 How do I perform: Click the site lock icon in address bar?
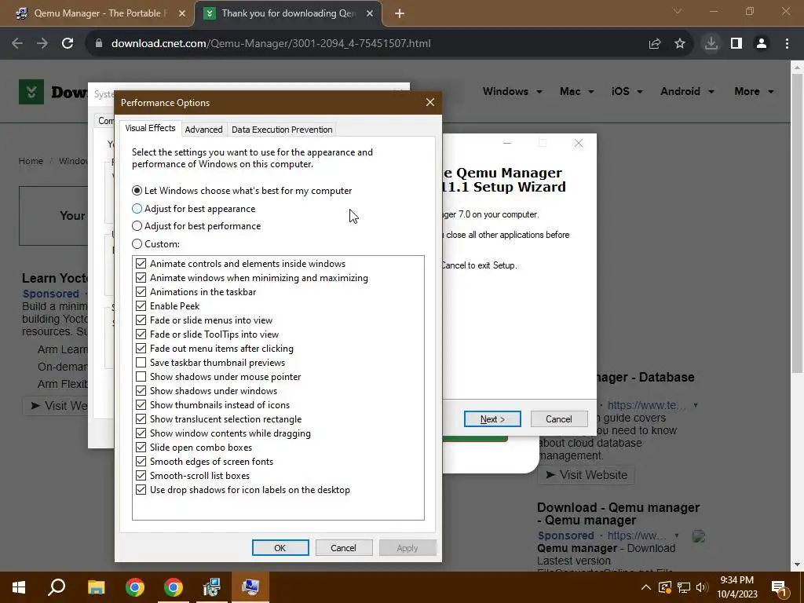coord(99,44)
